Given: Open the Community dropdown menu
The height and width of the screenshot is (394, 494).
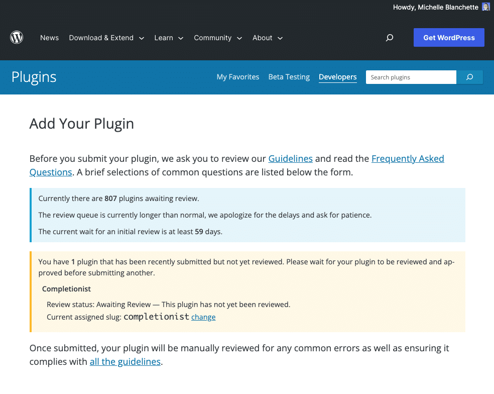Looking at the screenshot, I should pyautogui.click(x=218, y=38).
